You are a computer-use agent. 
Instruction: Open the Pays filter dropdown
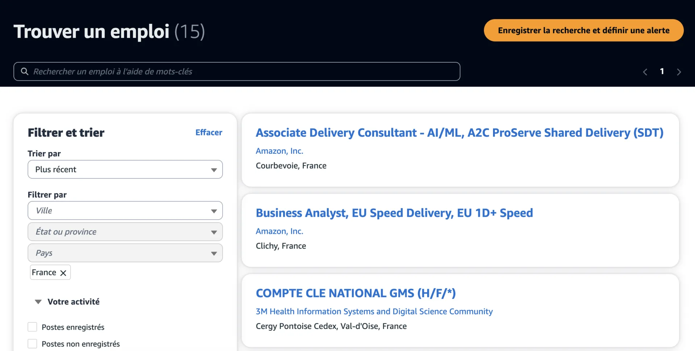pyautogui.click(x=125, y=253)
